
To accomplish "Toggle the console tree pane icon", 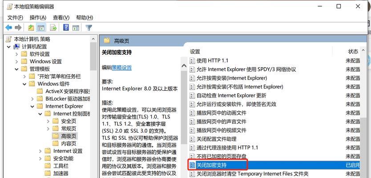I will click(x=41, y=28).
